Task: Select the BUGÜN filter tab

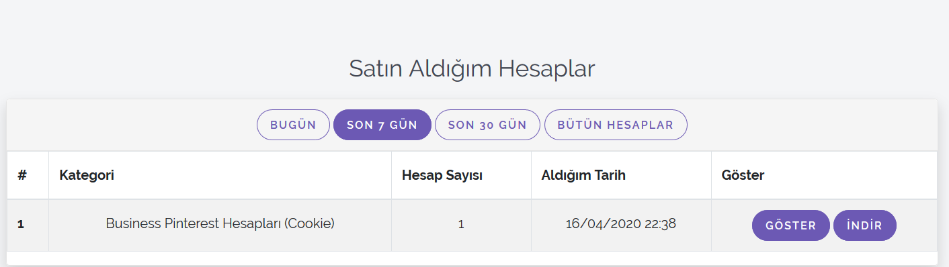Action: (x=293, y=125)
